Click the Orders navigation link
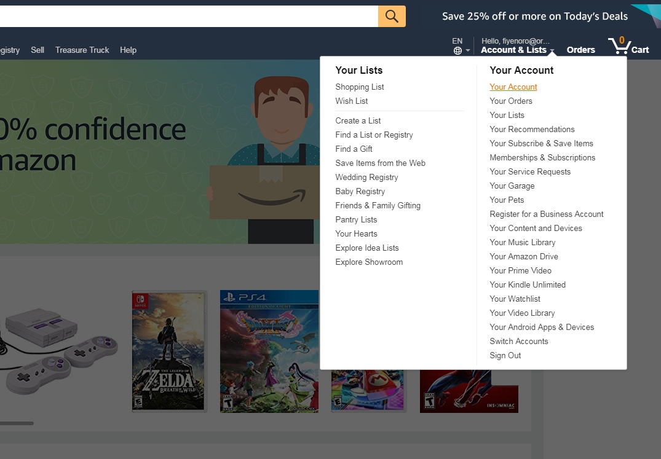Image resolution: width=661 pixels, height=459 pixels. pos(580,50)
